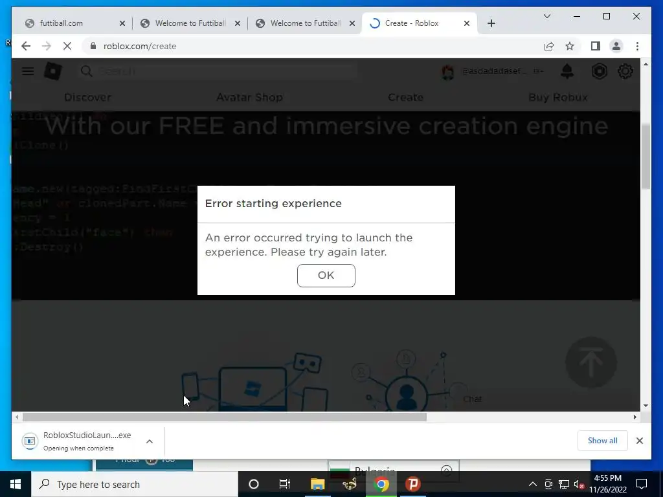
Task: Click the address bar URL
Action: click(140, 46)
